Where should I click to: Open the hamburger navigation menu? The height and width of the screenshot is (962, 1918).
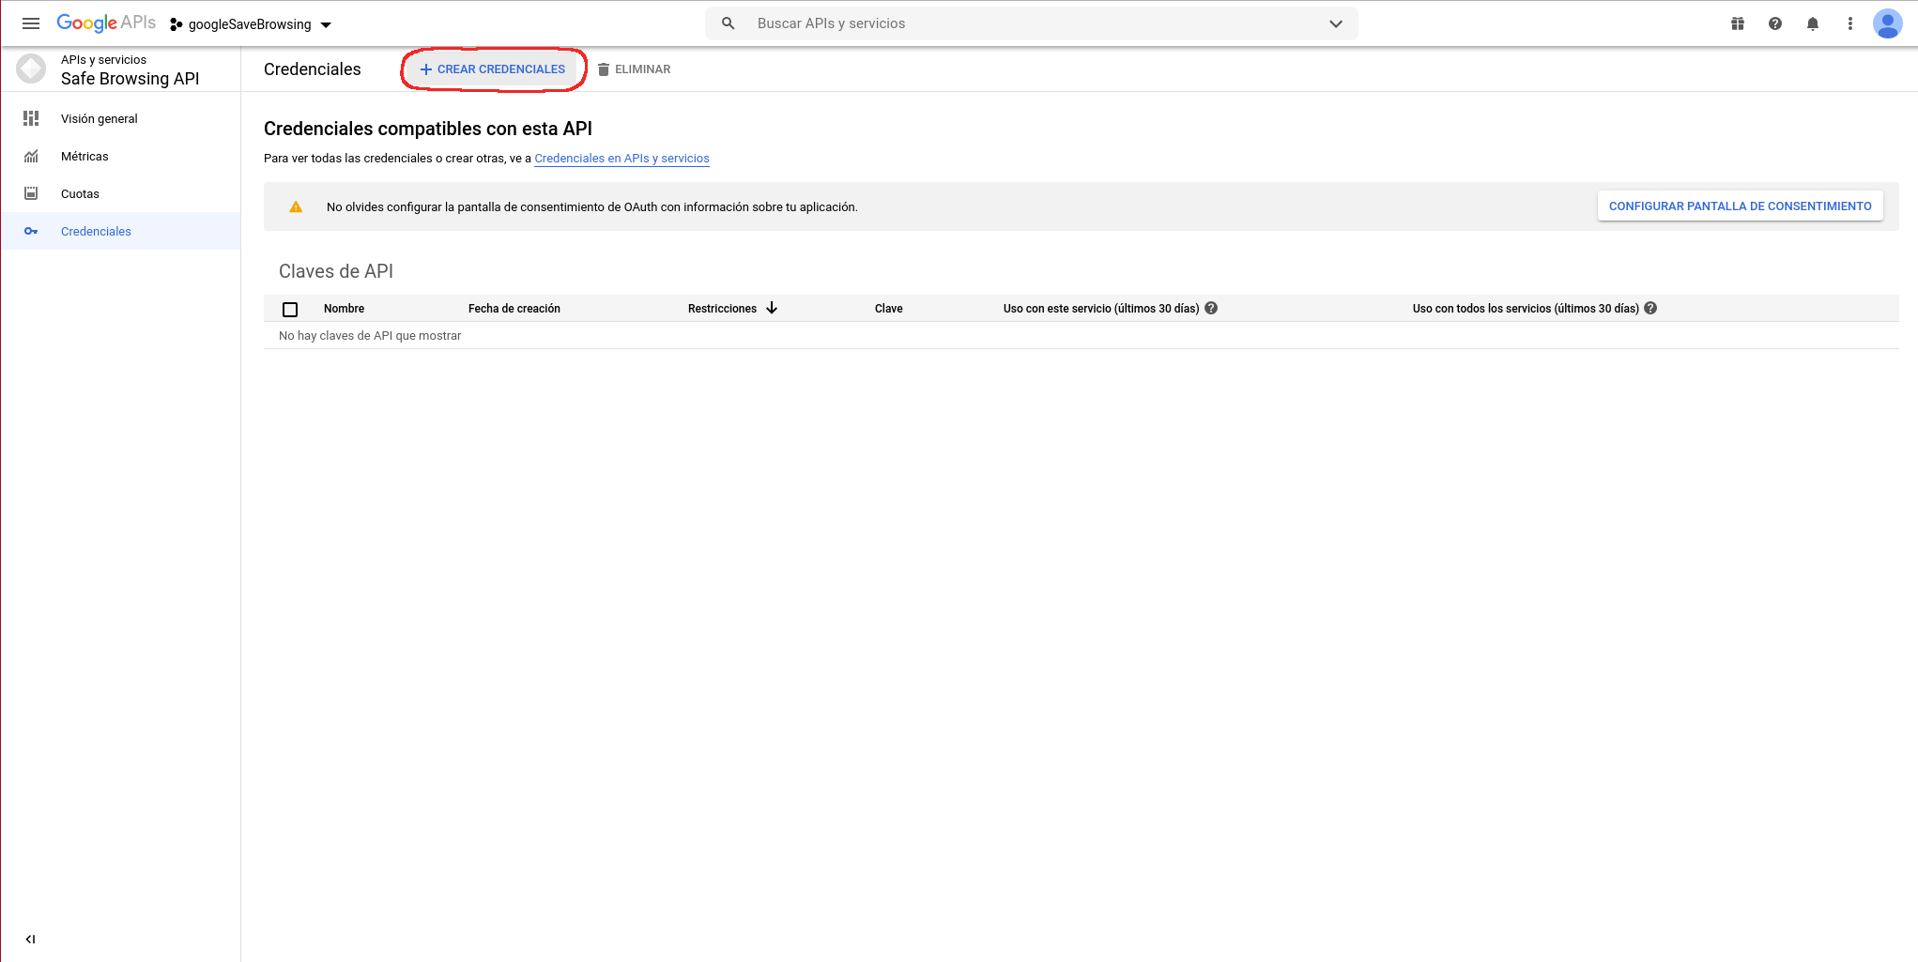pyautogui.click(x=31, y=23)
